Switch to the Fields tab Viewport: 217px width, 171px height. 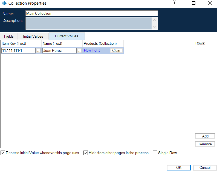point(9,36)
